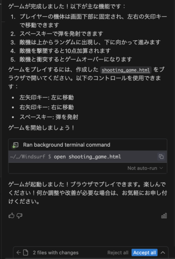Click the Ran background terminal command header
The height and width of the screenshot is (259, 175).
point(67,145)
